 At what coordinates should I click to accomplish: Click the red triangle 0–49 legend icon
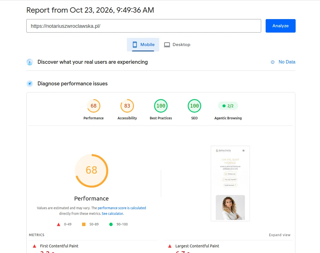[59, 224]
